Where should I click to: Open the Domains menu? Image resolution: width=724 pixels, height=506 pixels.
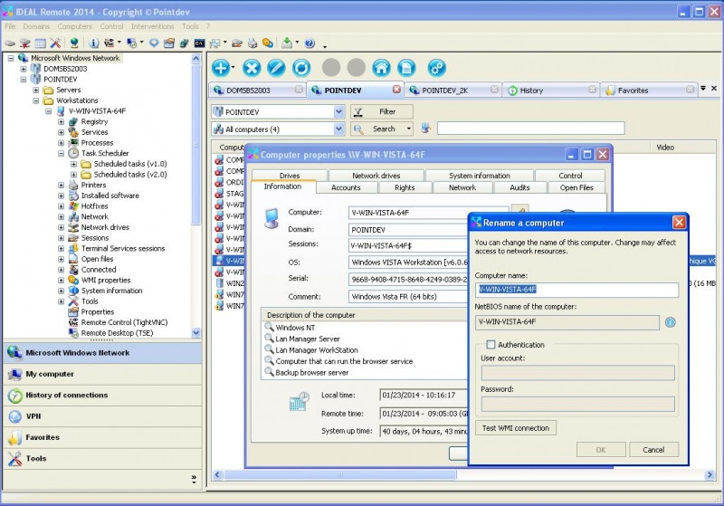[36, 26]
